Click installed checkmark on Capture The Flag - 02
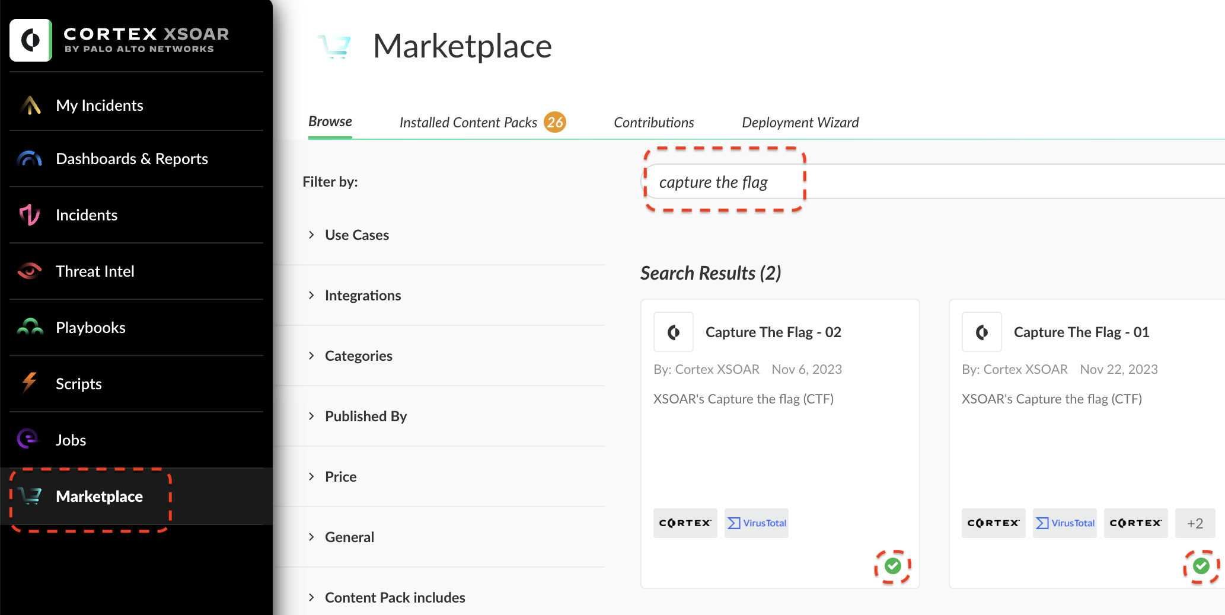The width and height of the screenshot is (1225, 615). [892, 566]
